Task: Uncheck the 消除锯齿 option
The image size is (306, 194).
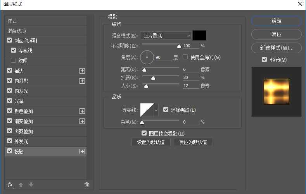Action: point(166,110)
